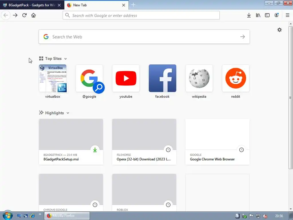The height and width of the screenshot is (220, 293).
Task: Open the CHROME.GOOGLE highlight card
Action: click(x=71, y=193)
